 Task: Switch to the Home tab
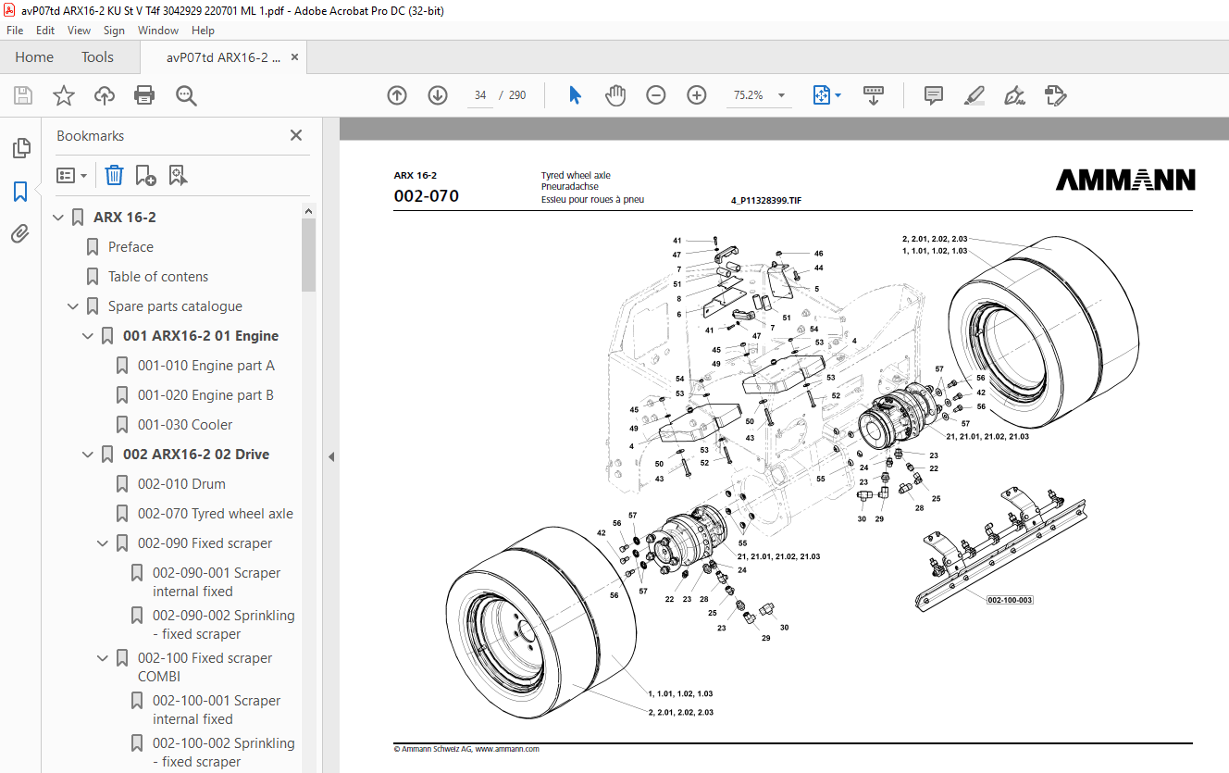pyautogui.click(x=34, y=57)
